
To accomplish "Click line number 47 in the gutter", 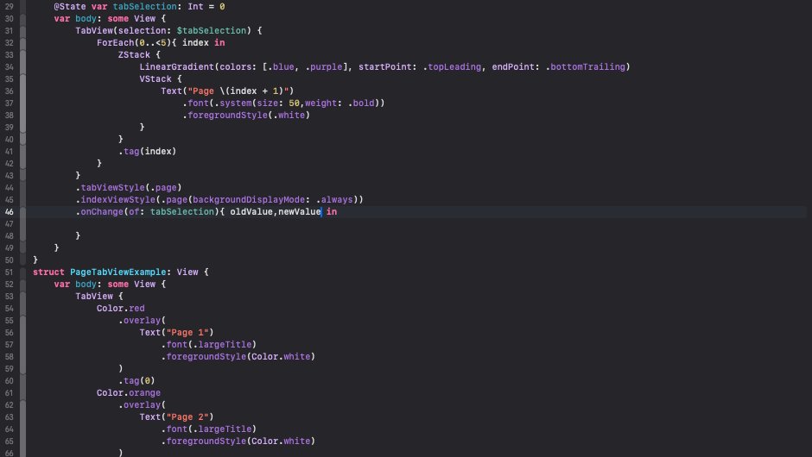I will click(9, 224).
